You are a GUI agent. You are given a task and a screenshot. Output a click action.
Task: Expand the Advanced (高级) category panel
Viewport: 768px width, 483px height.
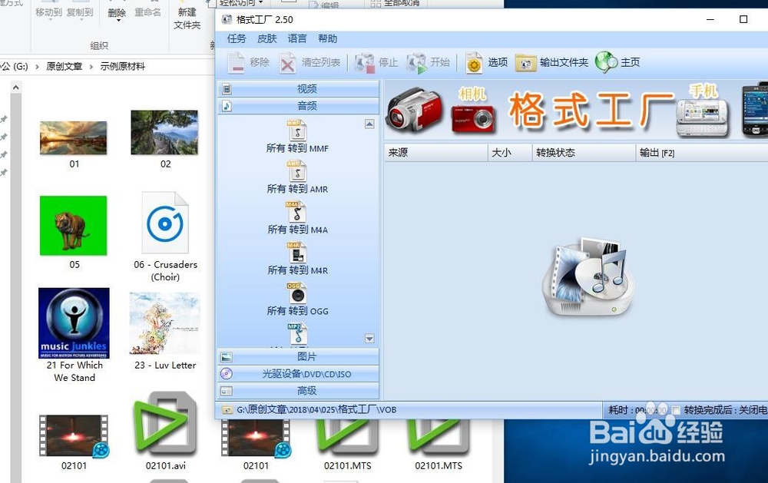(298, 391)
